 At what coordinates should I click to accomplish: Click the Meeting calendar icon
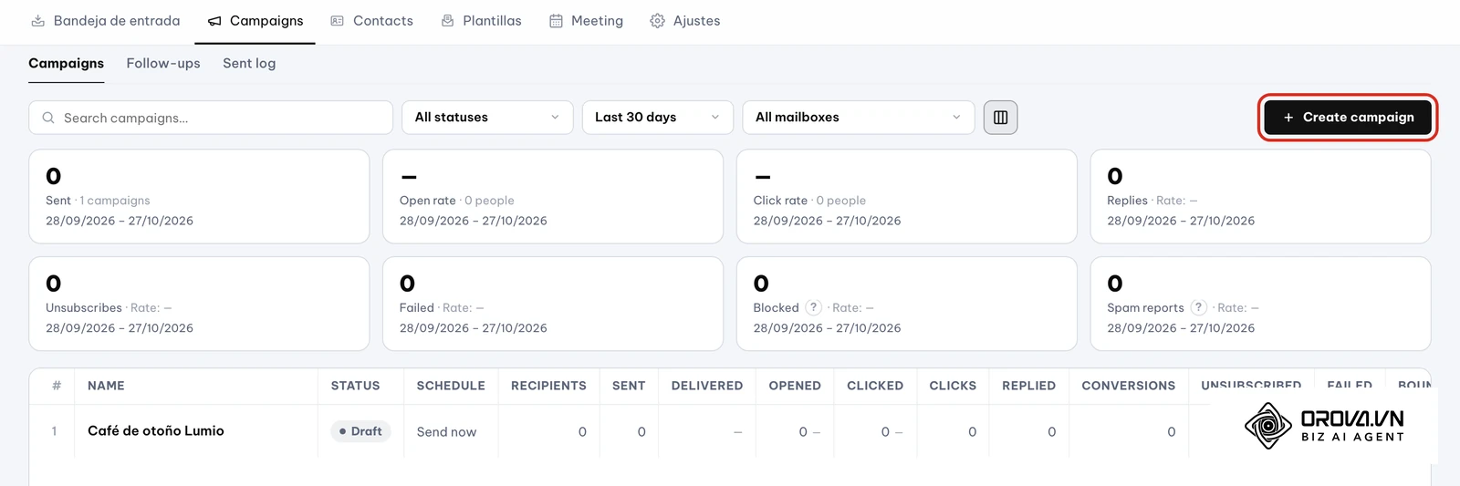(556, 21)
